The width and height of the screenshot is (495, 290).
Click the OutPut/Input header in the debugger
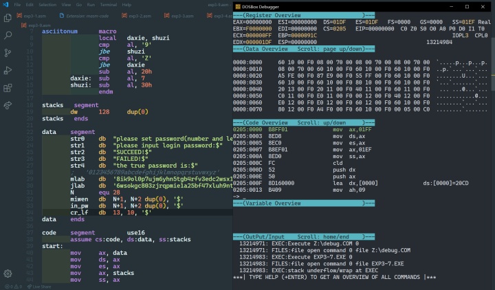[x=304, y=236]
